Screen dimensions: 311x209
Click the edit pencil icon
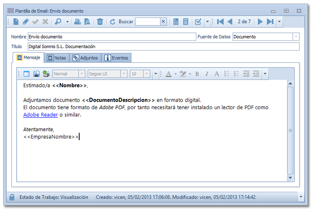[x=26, y=21]
